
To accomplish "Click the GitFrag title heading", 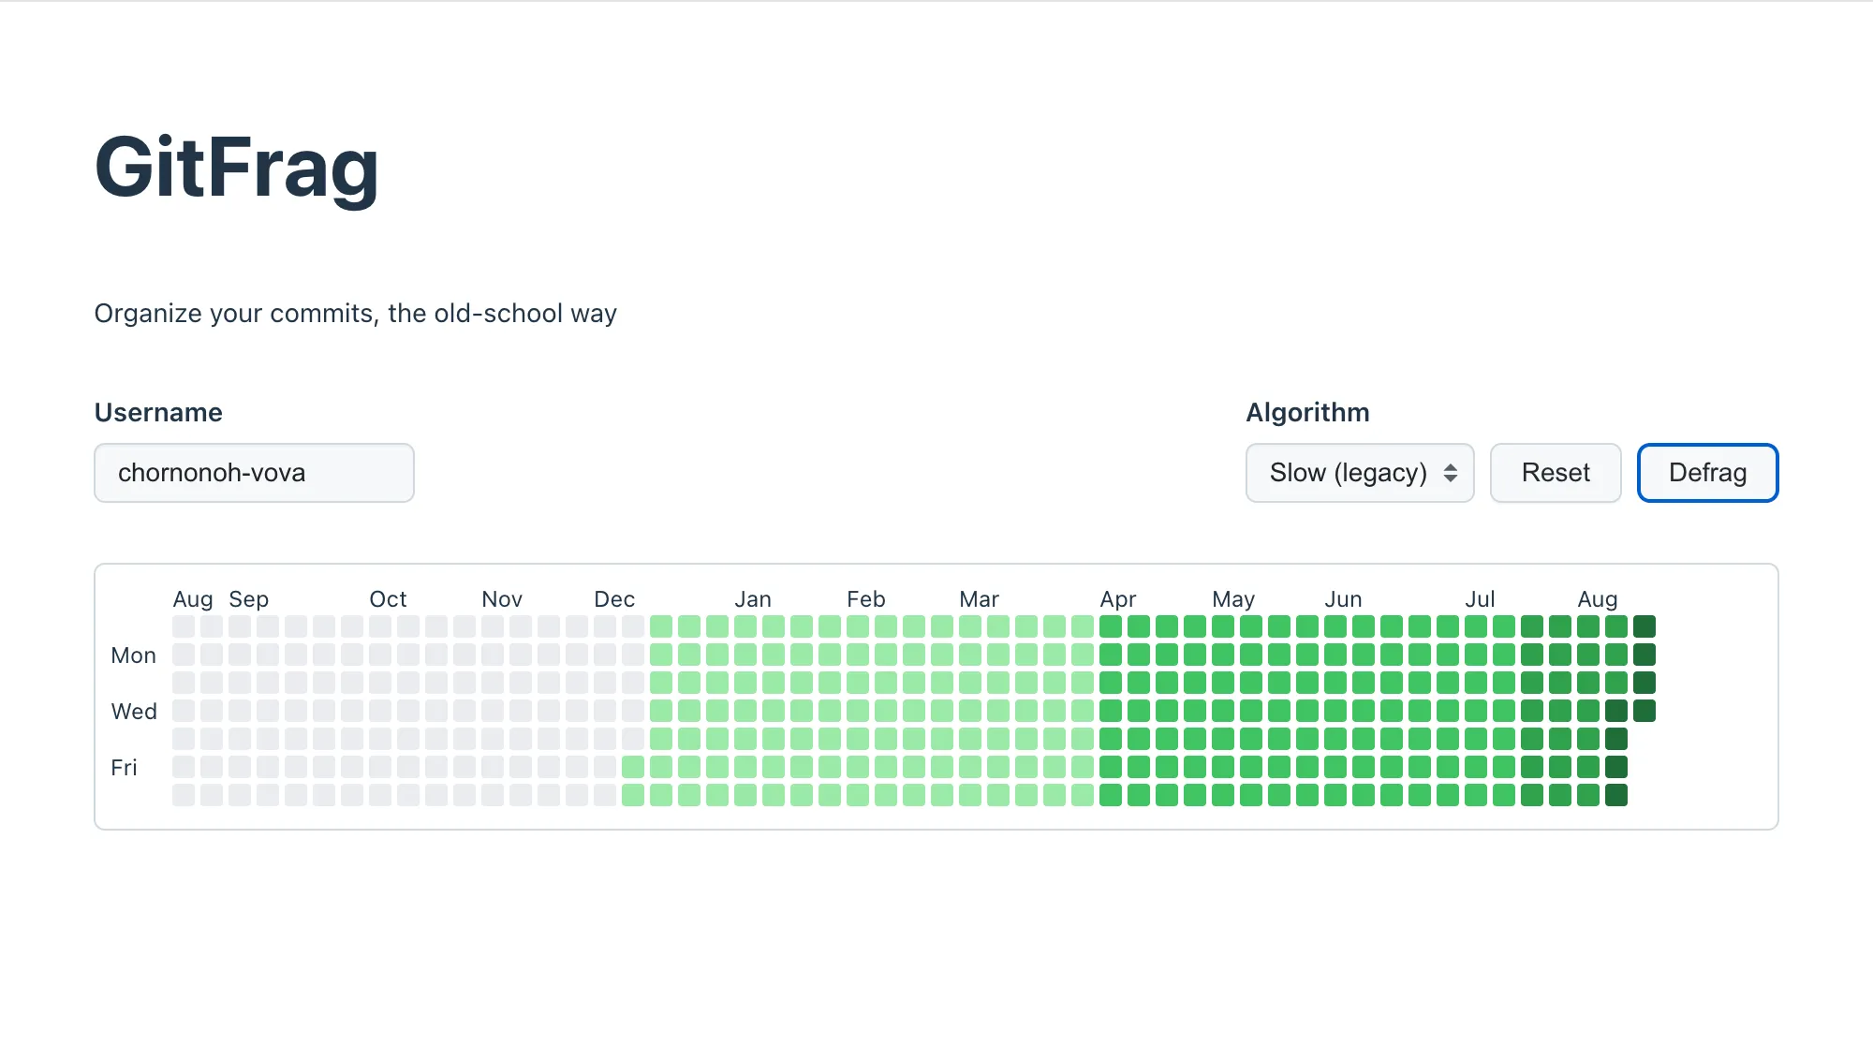I will point(236,169).
